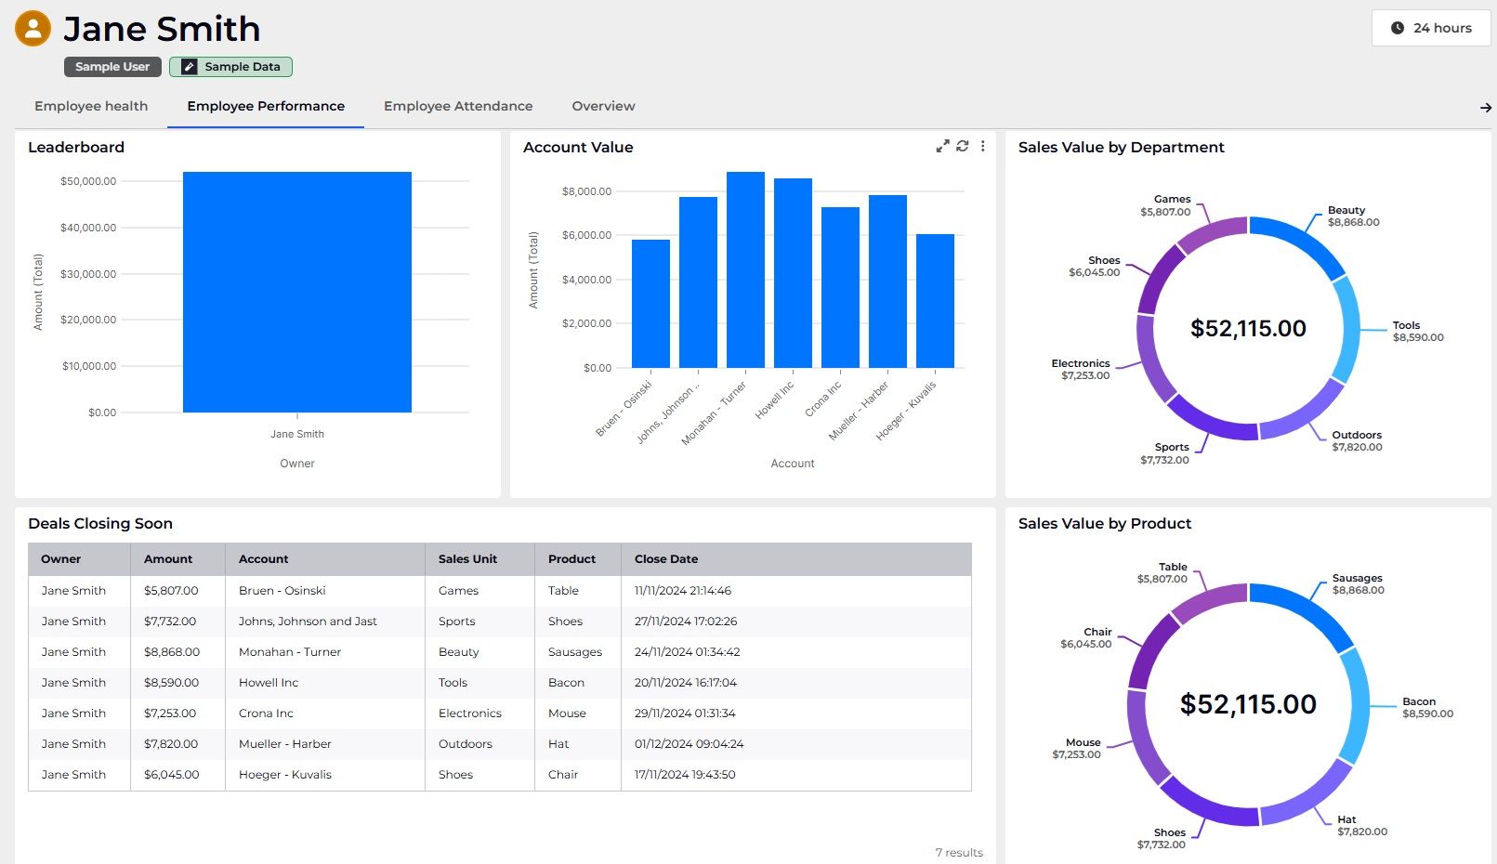Sort the table by Product column header
Viewport: 1497px width, 864px height.
point(577,559)
